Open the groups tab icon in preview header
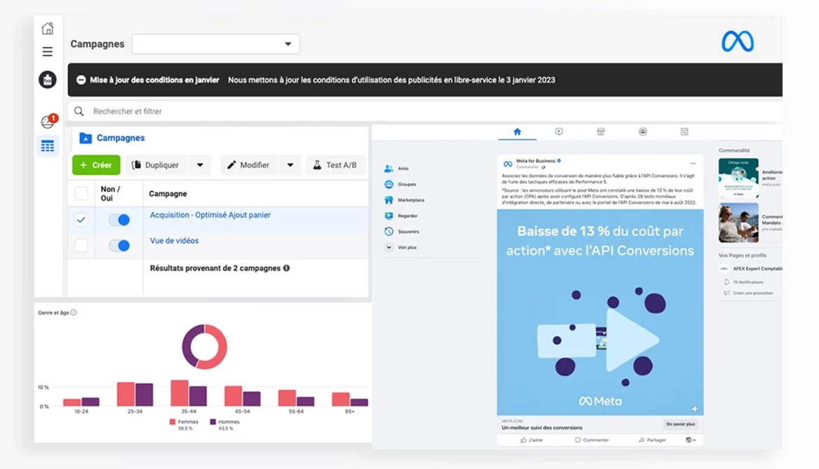This screenshot has height=469, width=819. pos(642,132)
